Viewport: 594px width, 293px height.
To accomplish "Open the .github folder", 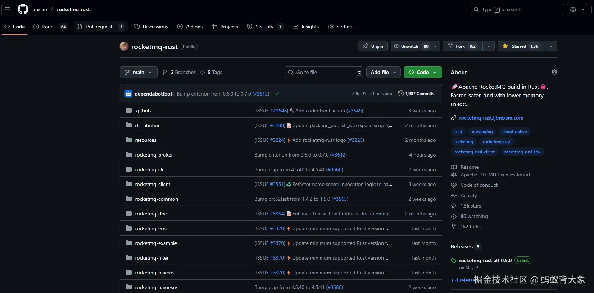I will pyautogui.click(x=143, y=111).
